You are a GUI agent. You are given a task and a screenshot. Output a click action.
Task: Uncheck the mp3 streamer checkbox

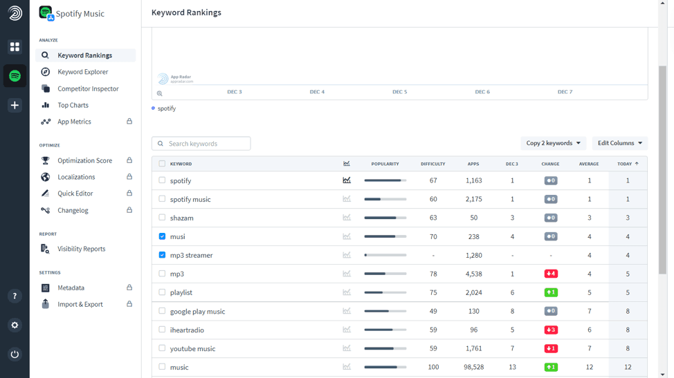(x=162, y=255)
